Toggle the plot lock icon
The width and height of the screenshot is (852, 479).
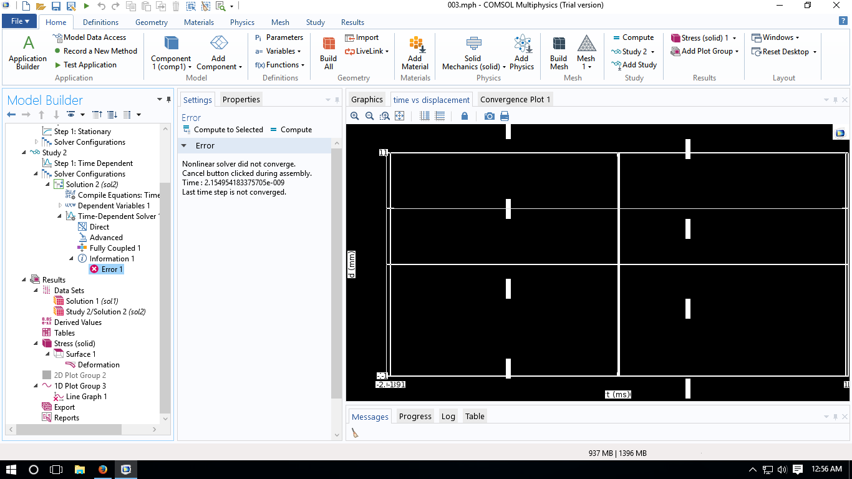point(464,116)
